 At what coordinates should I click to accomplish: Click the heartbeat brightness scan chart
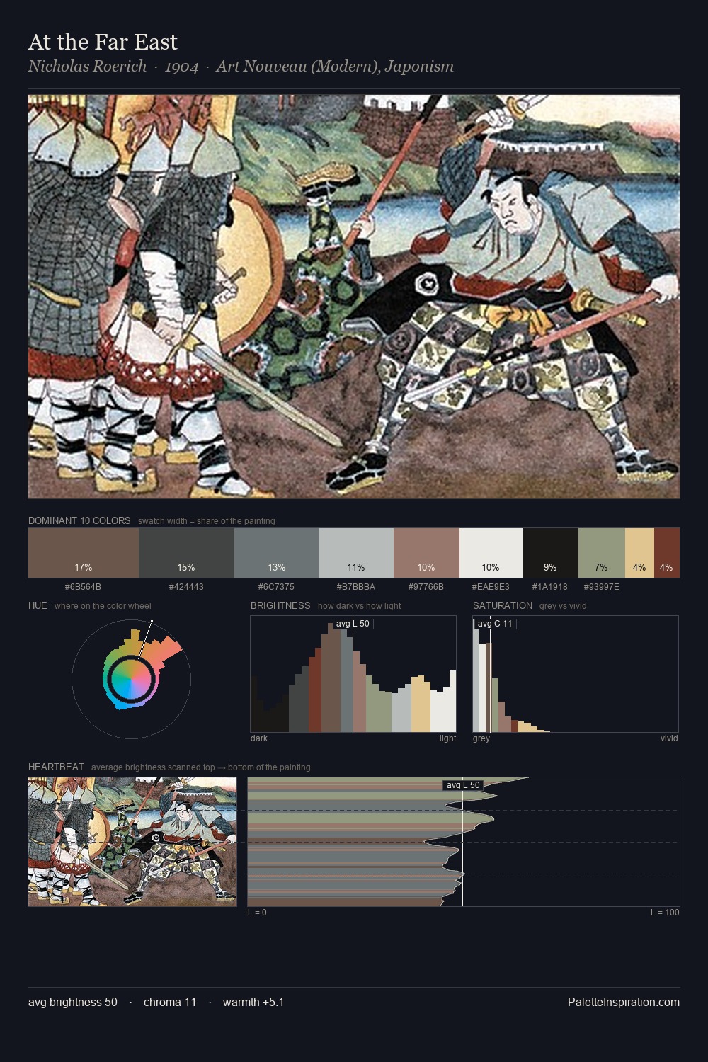pyautogui.click(x=464, y=842)
